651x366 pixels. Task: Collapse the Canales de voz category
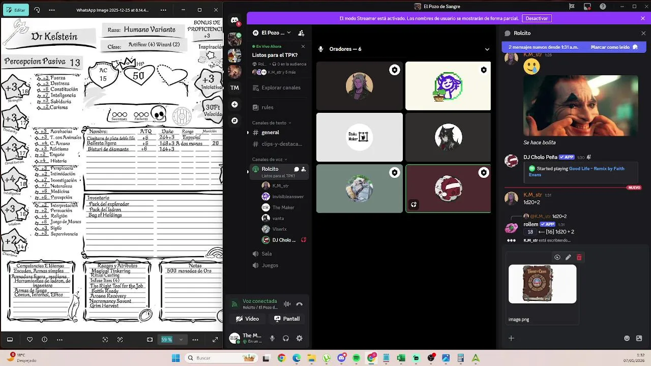[270, 159]
